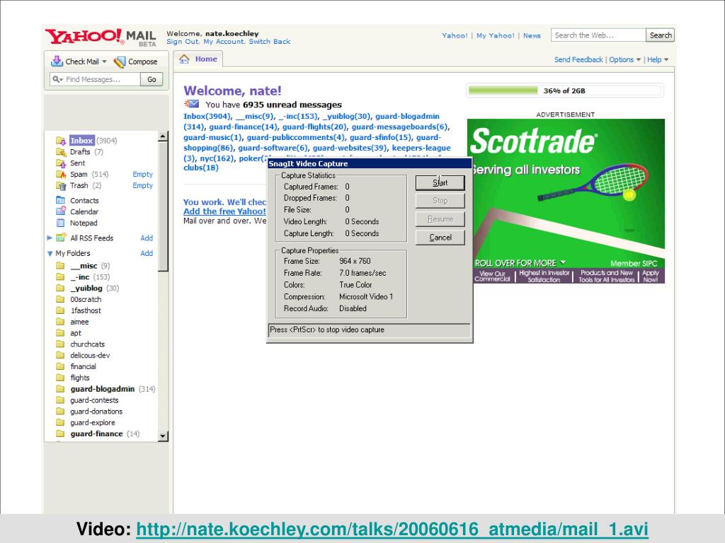This screenshot has width=725, height=543.
Task: Click the flights folder icon
Action: point(60,378)
